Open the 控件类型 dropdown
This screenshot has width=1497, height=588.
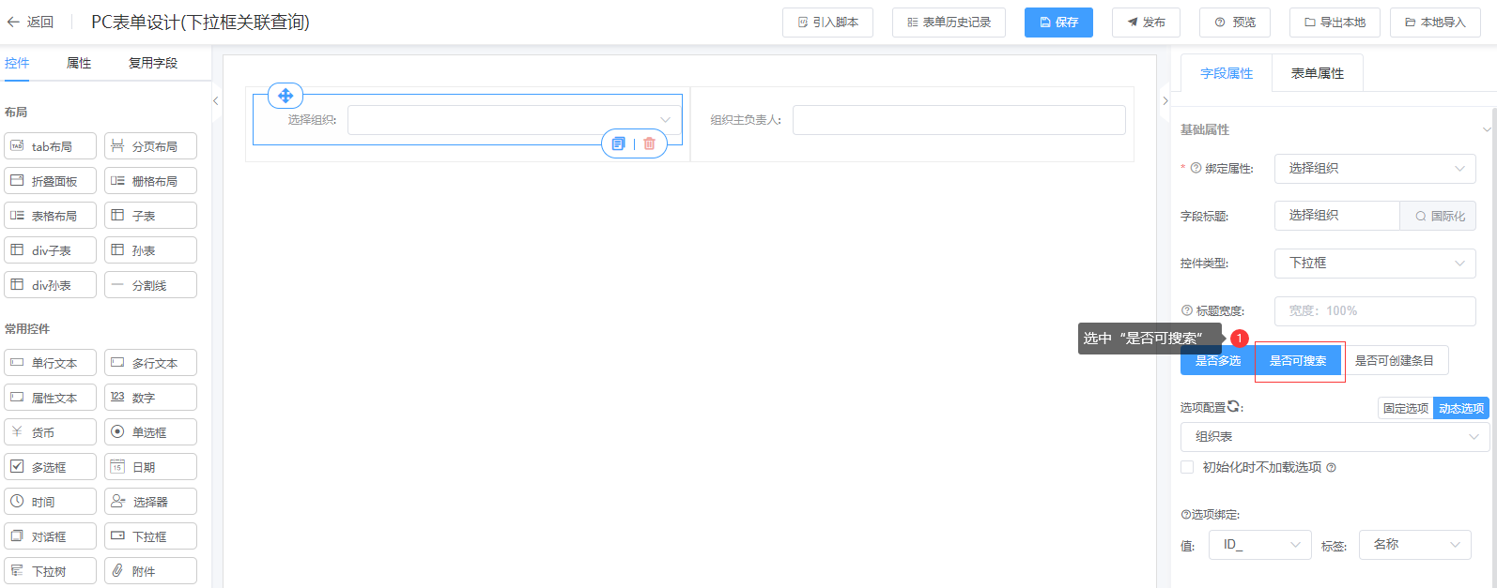(1375, 263)
